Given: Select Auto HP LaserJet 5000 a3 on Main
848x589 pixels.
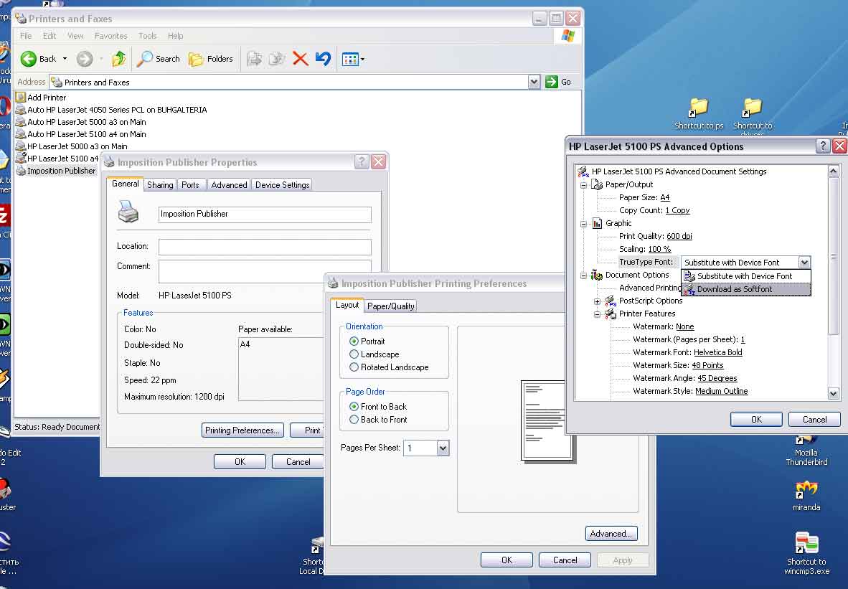Looking at the screenshot, I should click(x=87, y=122).
